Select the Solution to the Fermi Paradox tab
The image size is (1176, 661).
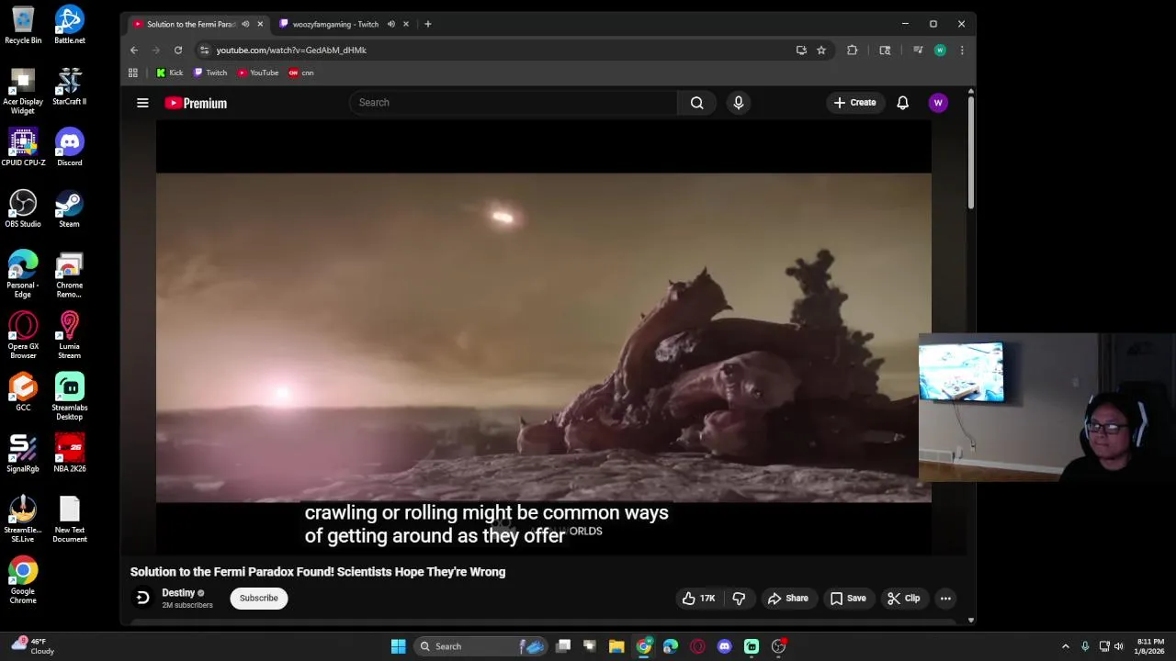click(191, 24)
